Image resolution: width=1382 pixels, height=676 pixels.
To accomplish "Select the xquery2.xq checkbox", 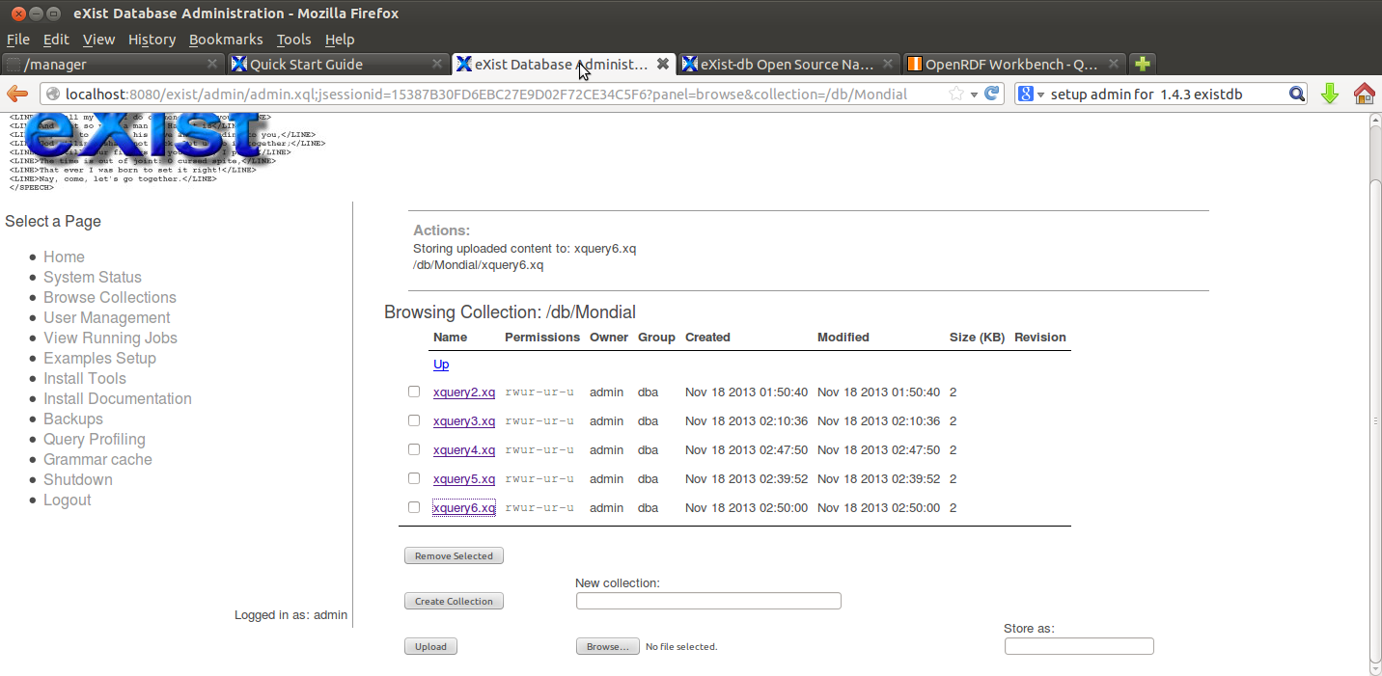I will [414, 392].
